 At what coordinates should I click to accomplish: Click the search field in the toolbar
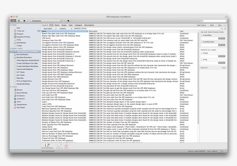click(x=214, y=21)
